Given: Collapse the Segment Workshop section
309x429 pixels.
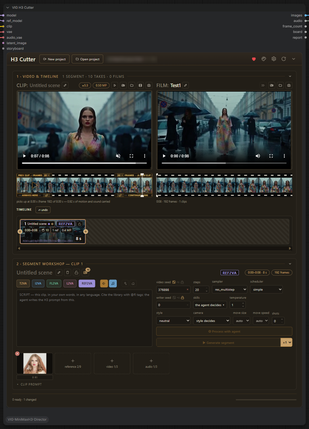Looking at the screenshot, I should (290, 264).
